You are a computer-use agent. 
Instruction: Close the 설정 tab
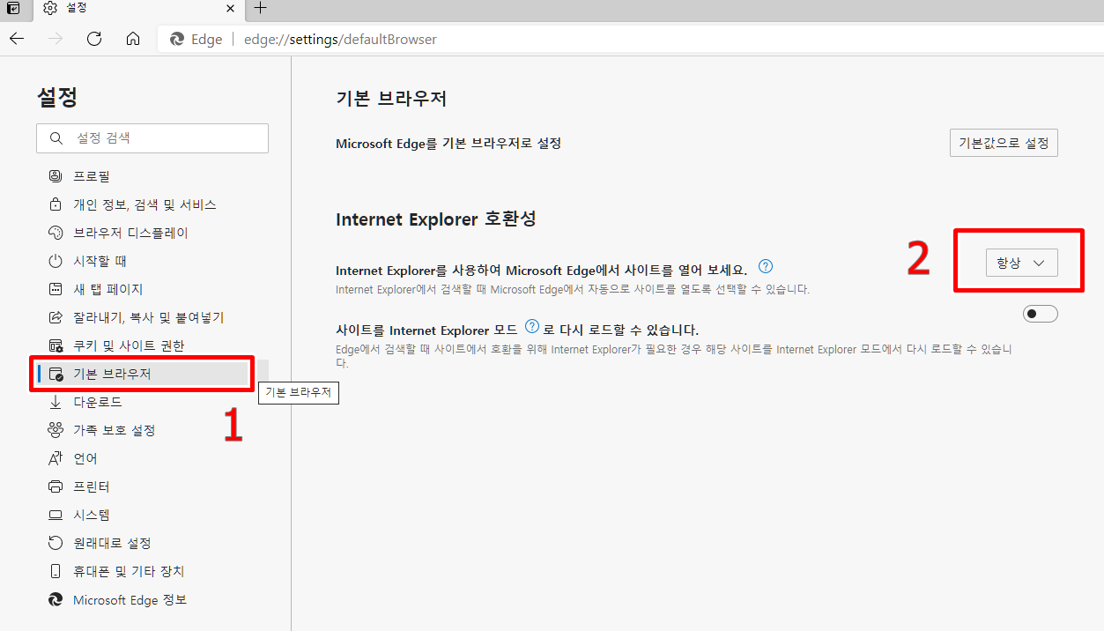230,9
